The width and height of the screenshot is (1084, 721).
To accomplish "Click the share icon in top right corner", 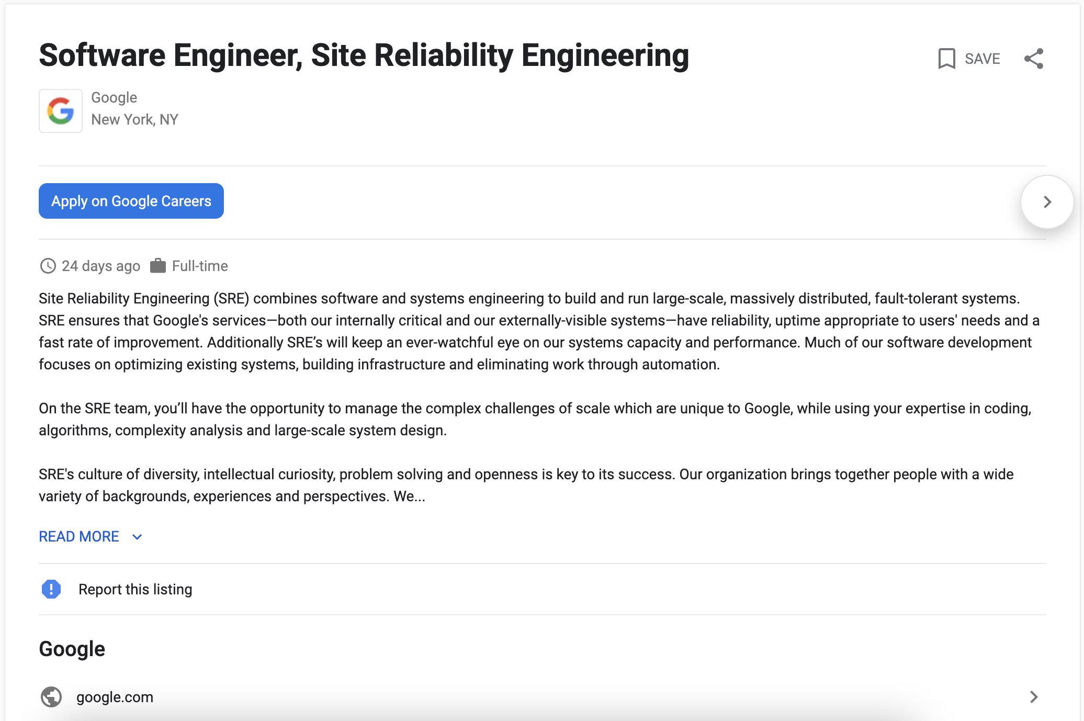I will click(1034, 59).
